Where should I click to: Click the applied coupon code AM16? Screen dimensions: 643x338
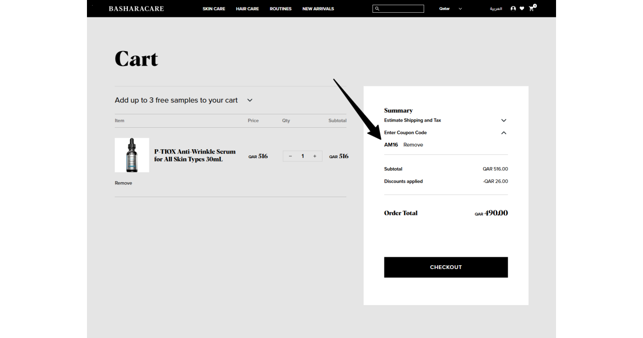pos(391,145)
